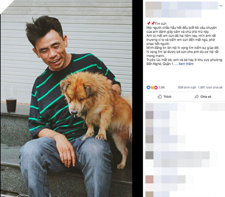Click the Tìm cún heading text
225x197 pixels.
(x=161, y=24)
